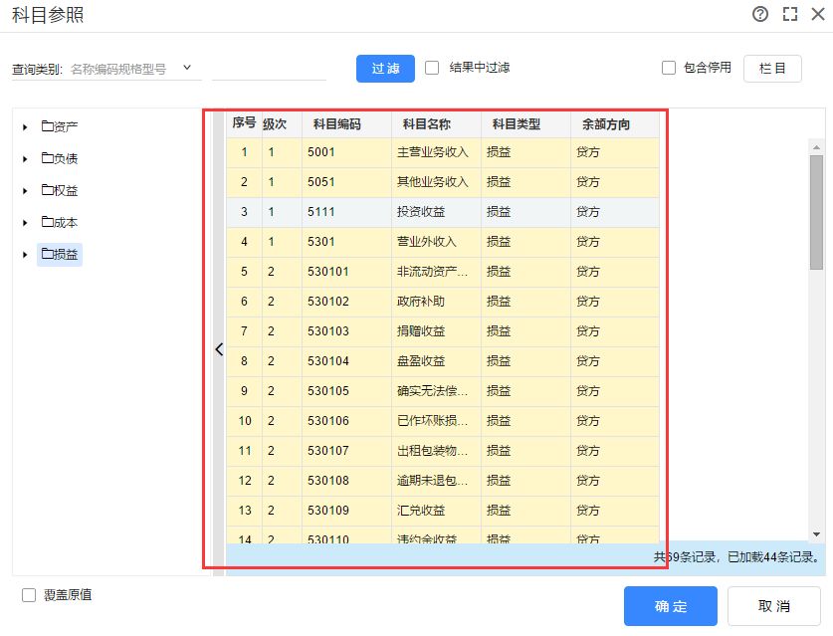Select the 其他业务收入 row
This screenshot has height=636, width=833.
[443, 182]
